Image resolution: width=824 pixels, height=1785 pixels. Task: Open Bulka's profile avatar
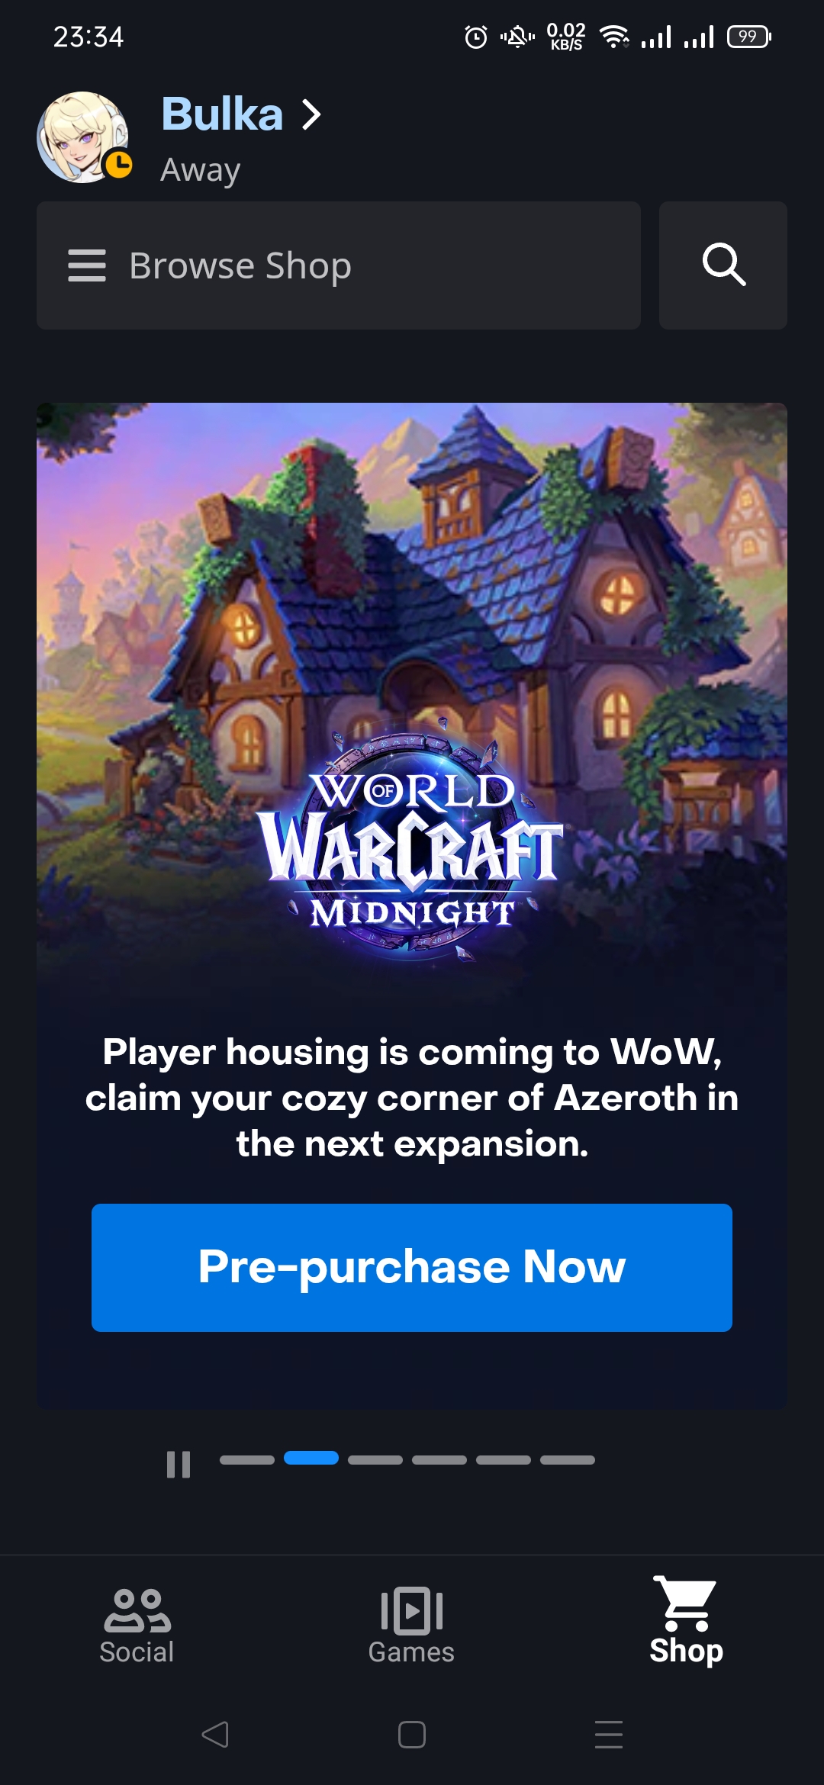tap(82, 137)
